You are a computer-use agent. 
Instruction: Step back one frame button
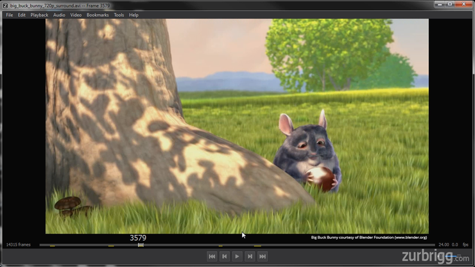[225, 256]
